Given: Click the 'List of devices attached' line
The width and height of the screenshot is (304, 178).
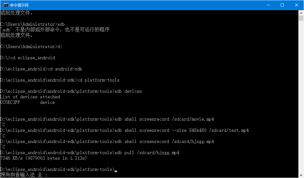Looking at the screenshot, I should coord(30,97).
